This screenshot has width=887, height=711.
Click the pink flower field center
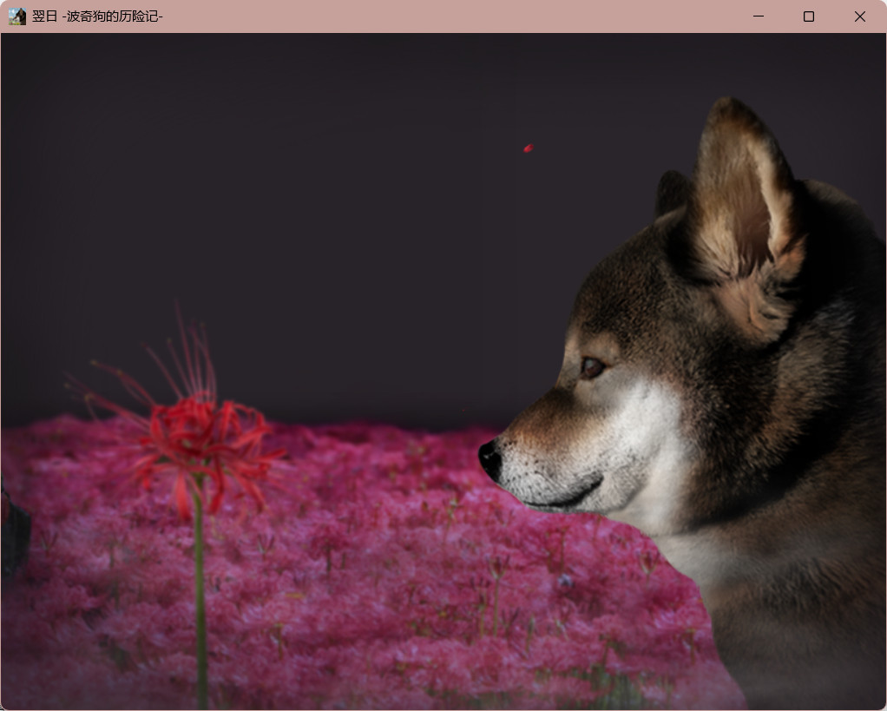pos(391,564)
